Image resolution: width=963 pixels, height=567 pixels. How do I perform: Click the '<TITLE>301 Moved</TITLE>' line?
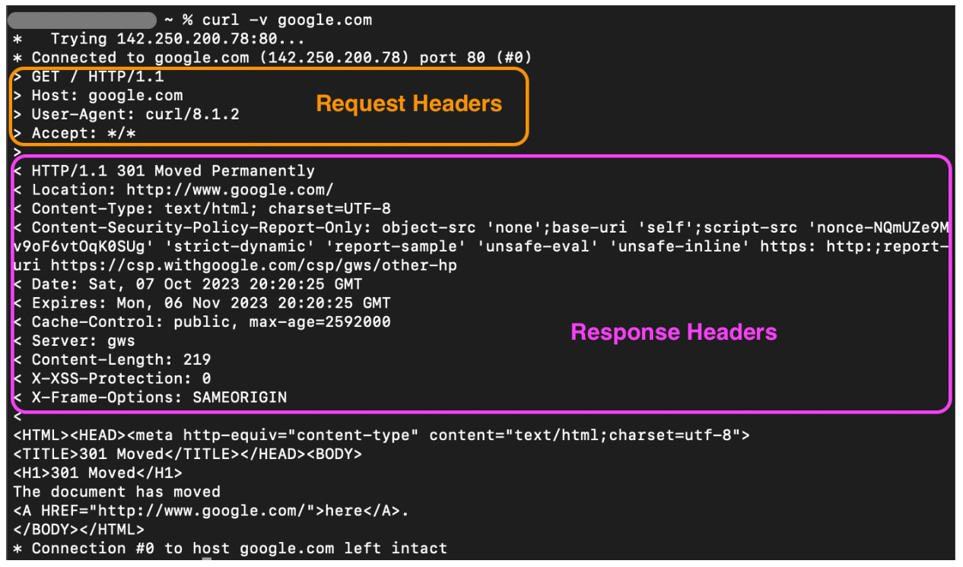point(187,455)
